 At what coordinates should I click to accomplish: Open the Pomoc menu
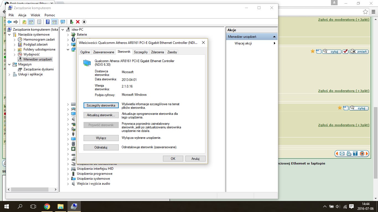[50, 15]
